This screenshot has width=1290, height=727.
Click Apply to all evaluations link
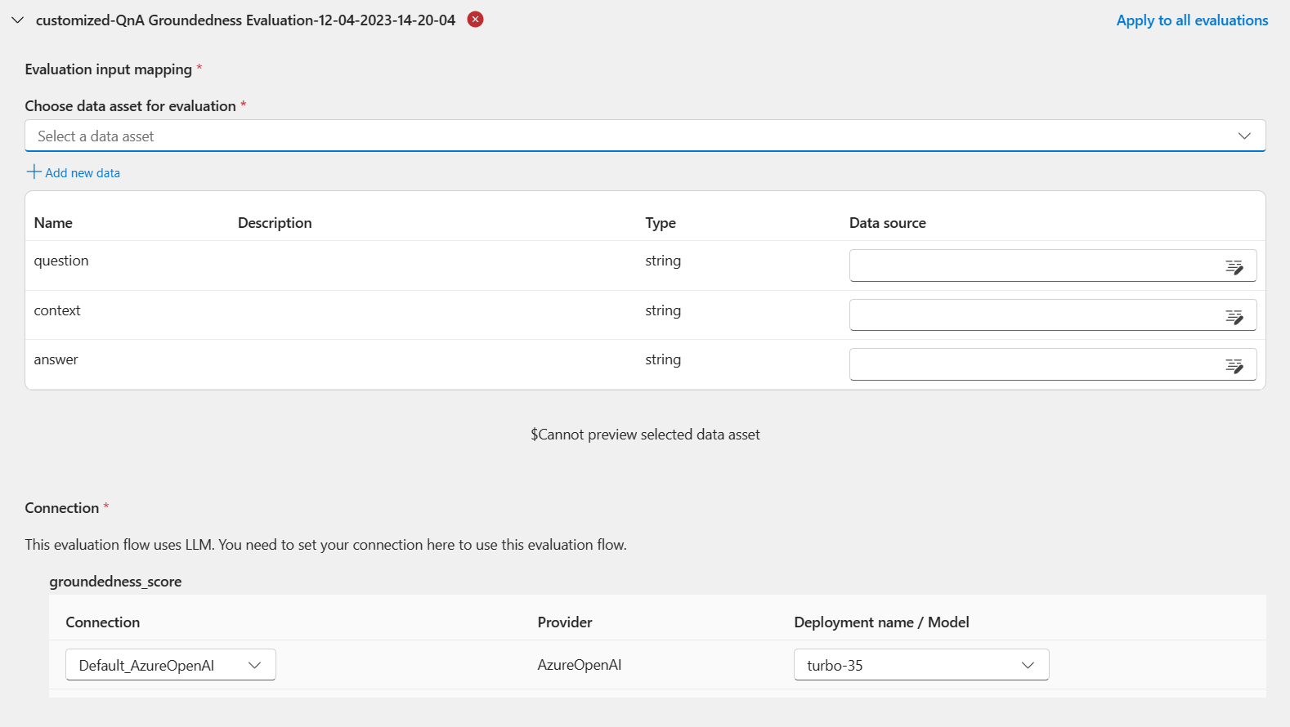1192,20
